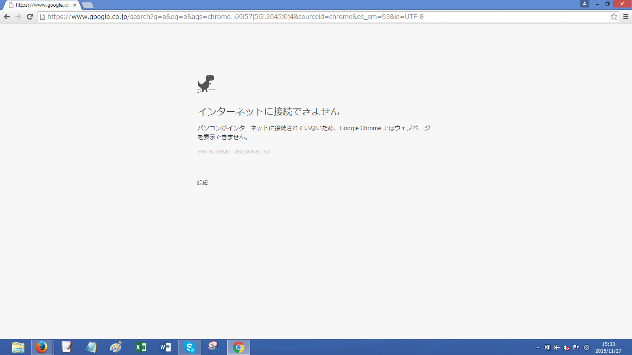The width and height of the screenshot is (632, 355).
Task: Open File Explorer from the taskbar
Action: pyautogui.click(x=18, y=347)
